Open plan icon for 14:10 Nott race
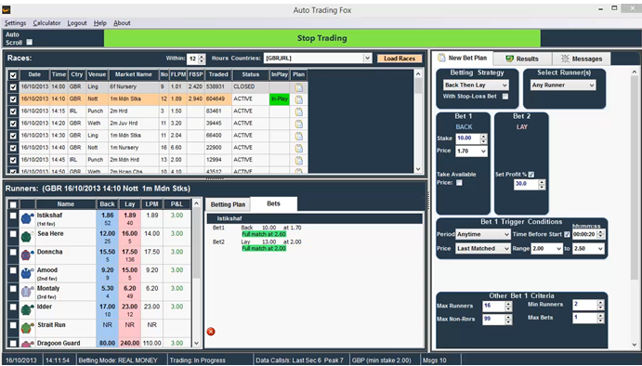This screenshot has width=642, height=366. [299, 99]
